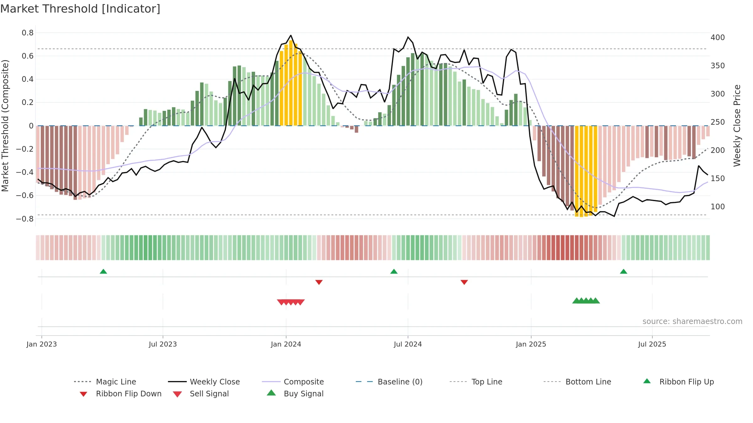This screenshot has height=423, width=753.
Task: Click the ribbon flip up marker near June 2024
Action: (394, 271)
